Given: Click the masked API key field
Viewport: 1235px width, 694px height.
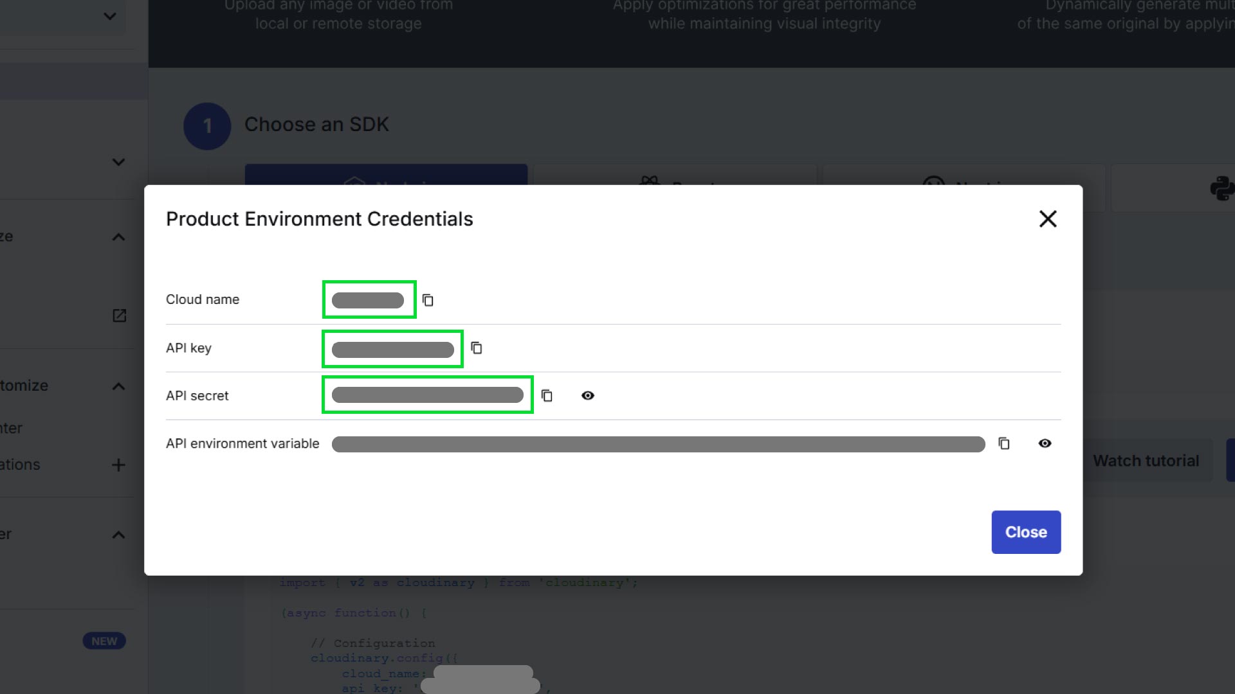Looking at the screenshot, I should tap(392, 350).
